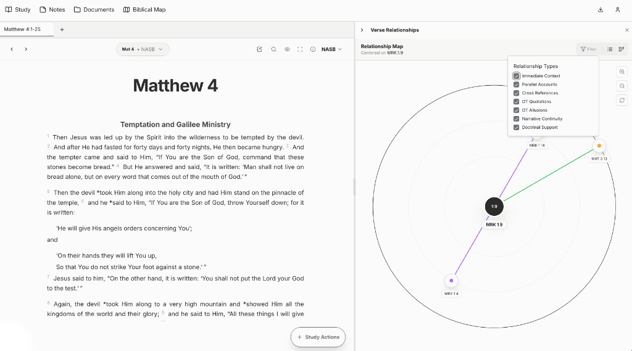
Task: Uncheck Immediate Context relationship type
Action: pyautogui.click(x=517, y=76)
